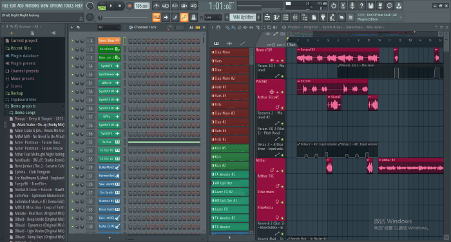Toggle the browser view icon in toolbar
The width and height of the screenshot is (451, 242).
(x=304, y=17)
